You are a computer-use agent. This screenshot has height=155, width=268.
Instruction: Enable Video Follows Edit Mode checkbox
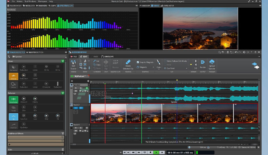tap(165, 61)
